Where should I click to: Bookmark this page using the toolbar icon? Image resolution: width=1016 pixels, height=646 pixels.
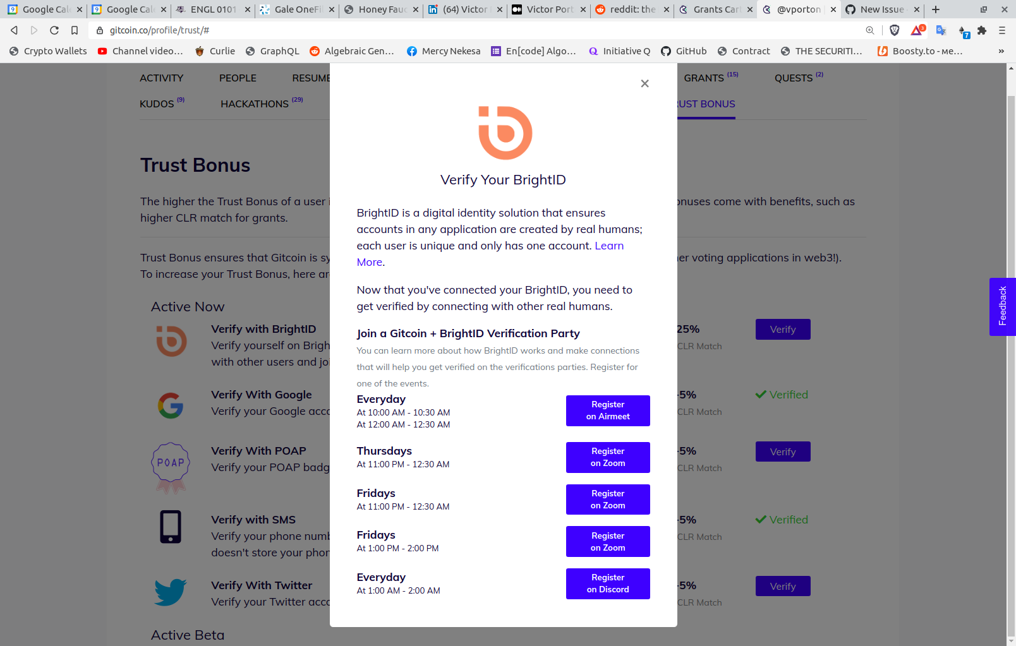pos(75,30)
